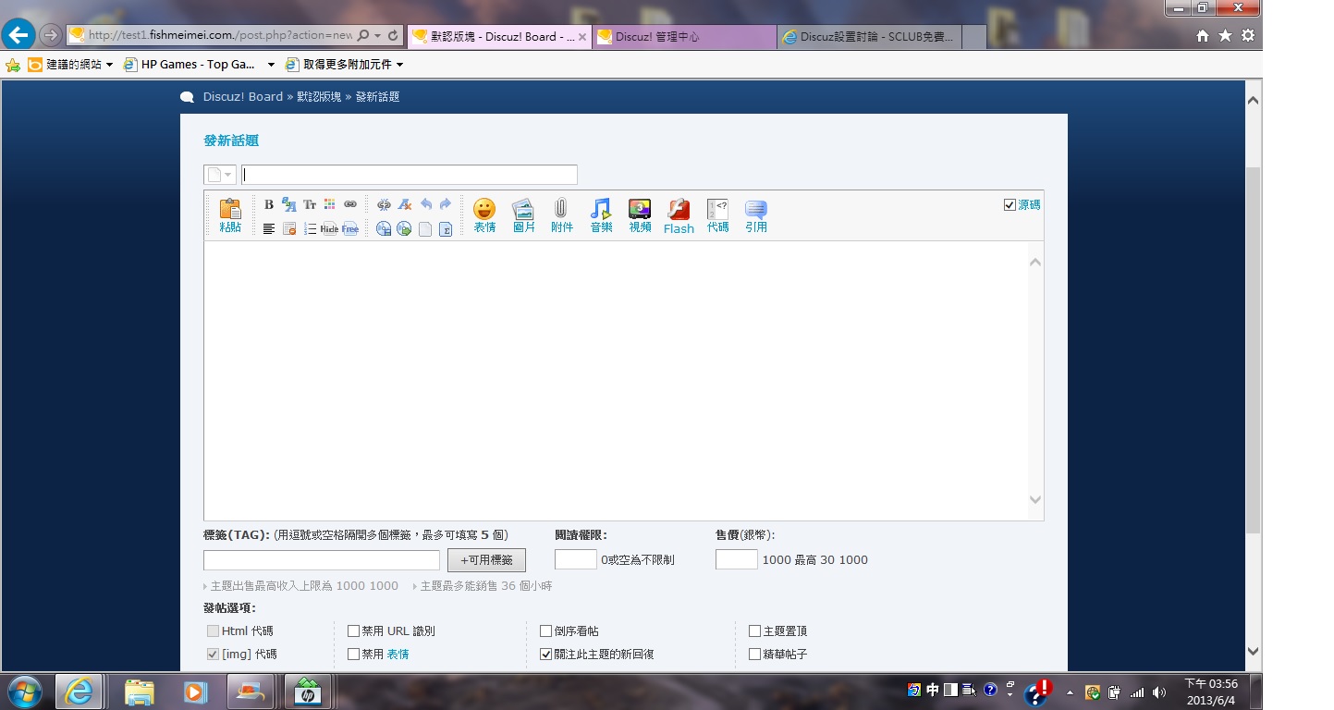
Task: Add an attachment via 附件 paperclip
Action: click(562, 215)
